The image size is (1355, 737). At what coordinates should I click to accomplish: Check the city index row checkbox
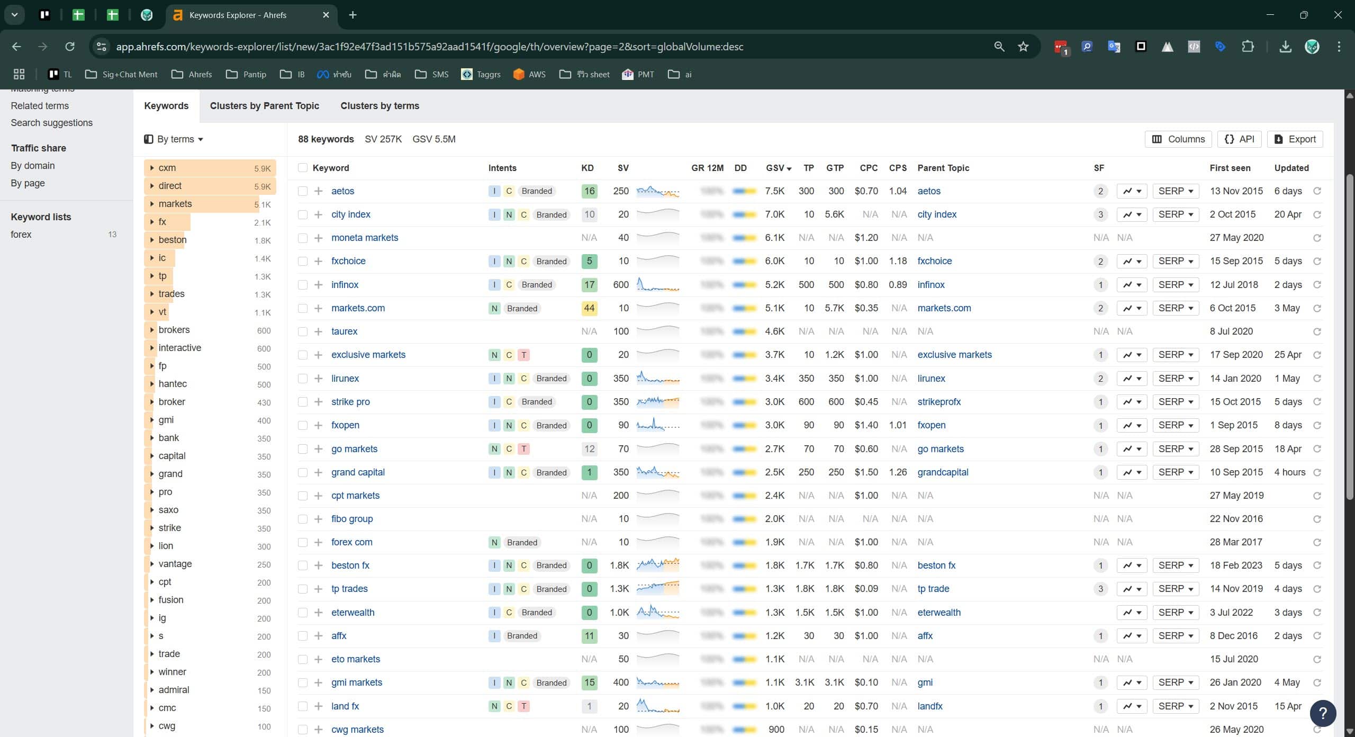(x=302, y=215)
